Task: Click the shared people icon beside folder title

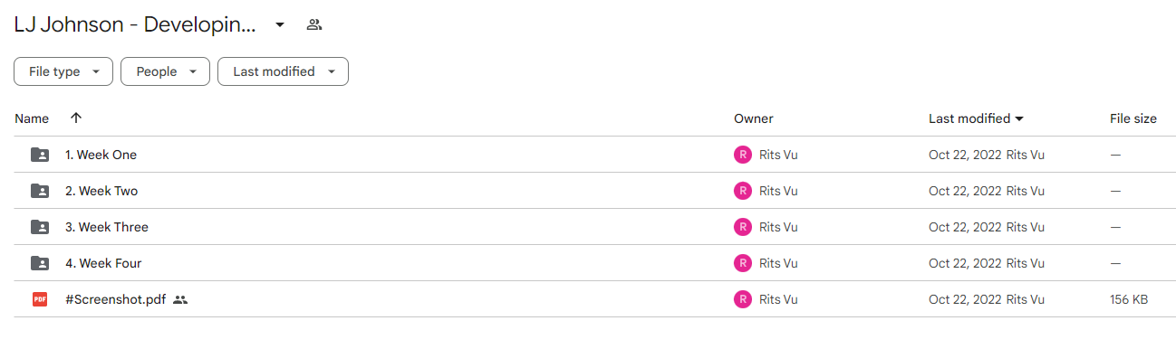Action: click(314, 24)
